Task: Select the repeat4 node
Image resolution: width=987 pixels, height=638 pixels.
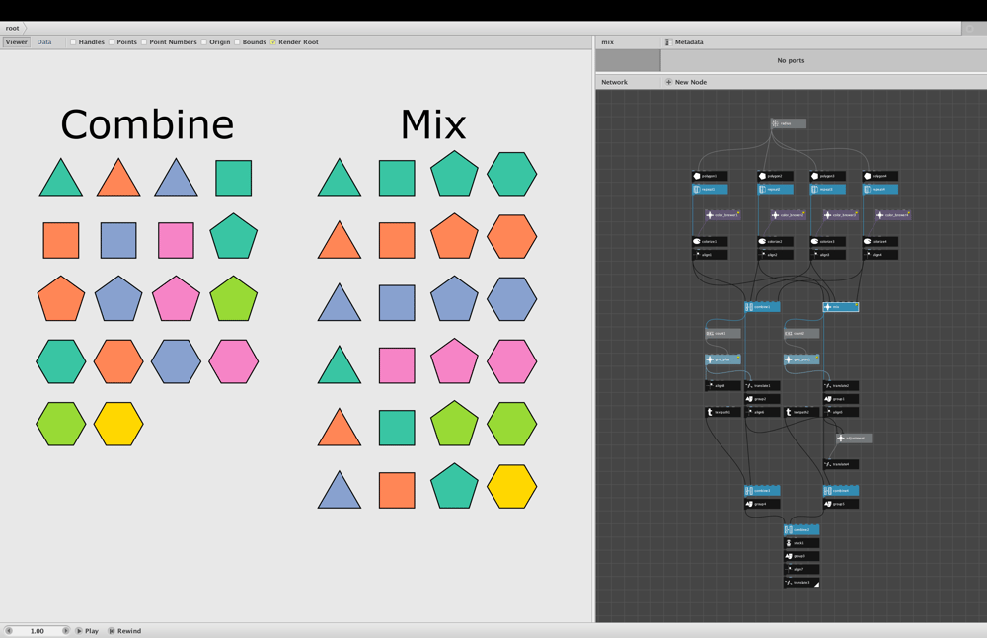Action: 880,189
